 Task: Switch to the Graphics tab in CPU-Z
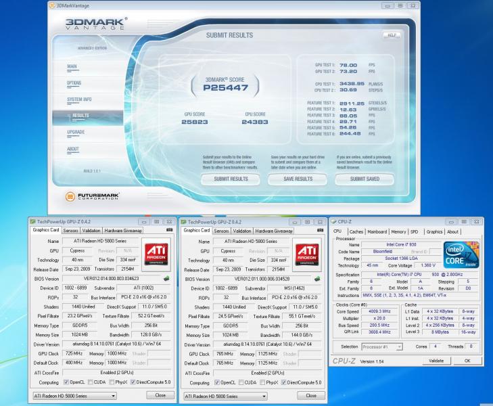click(434, 231)
